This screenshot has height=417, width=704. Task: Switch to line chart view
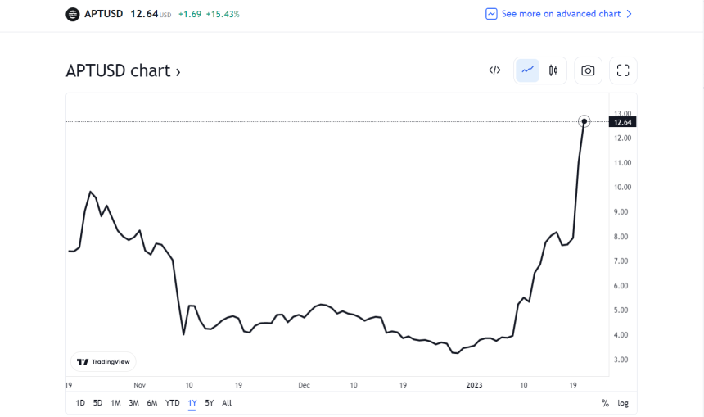point(528,70)
